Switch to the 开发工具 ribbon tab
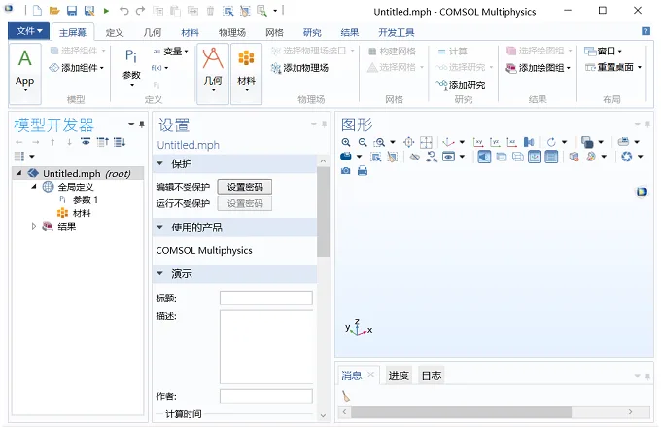661x427 pixels. tap(396, 32)
